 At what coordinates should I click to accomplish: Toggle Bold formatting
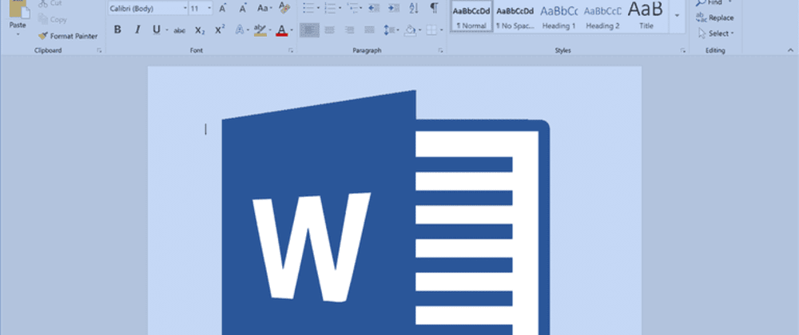(117, 30)
